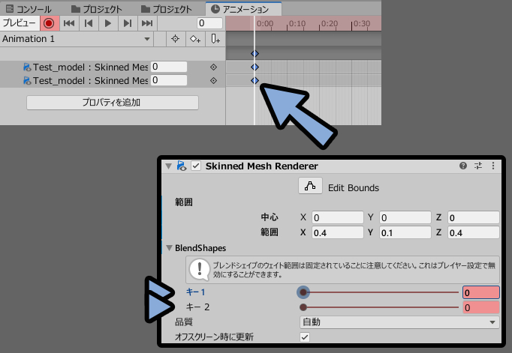Jump to first keyframe button
Viewport: 512px width, 353px height.
pos(69,23)
